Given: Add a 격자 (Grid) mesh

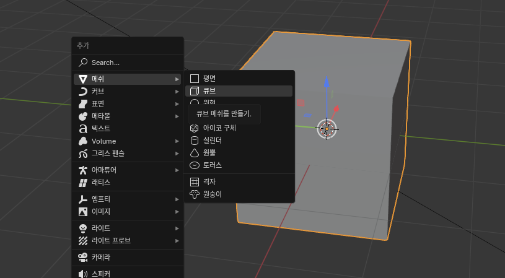Looking at the screenshot, I should (x=239, y=182).
